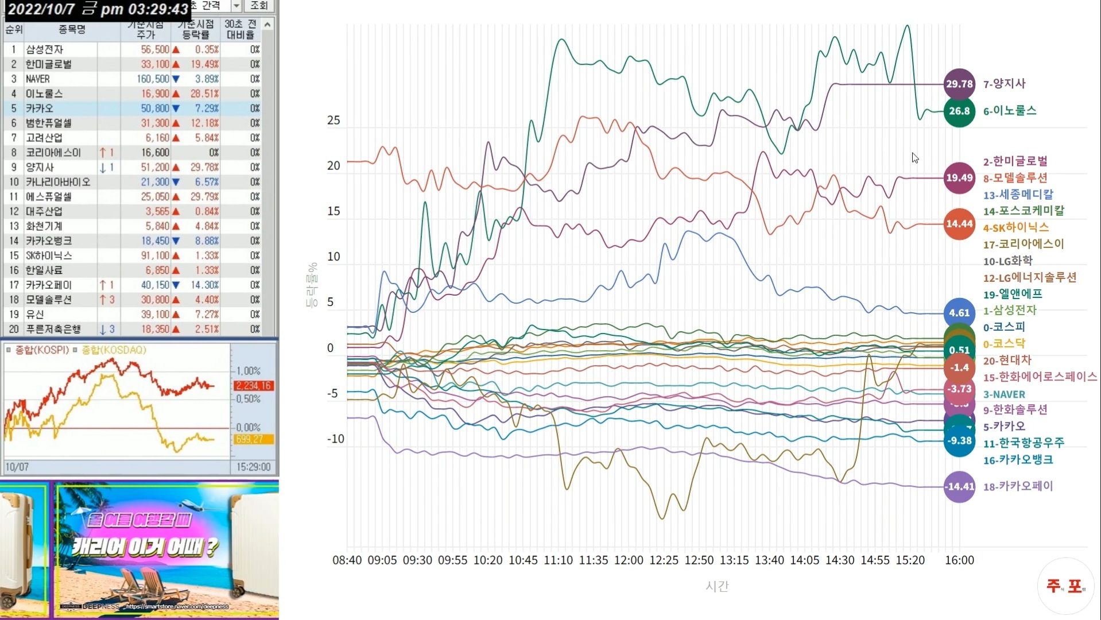1101x620 pixels.
Task: Click the 26.8 green value bubble
Action: pos(959,111)
